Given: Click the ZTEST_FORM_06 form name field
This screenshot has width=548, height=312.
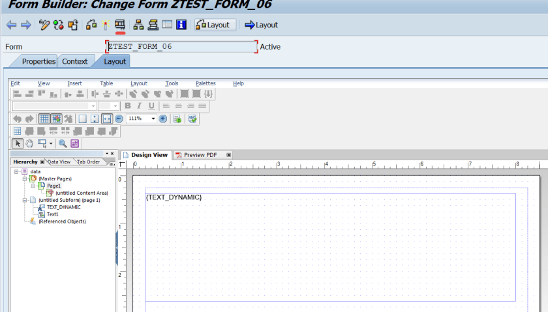Looking at the screenshot, I should pyautogui.click(x=181, y=47).
